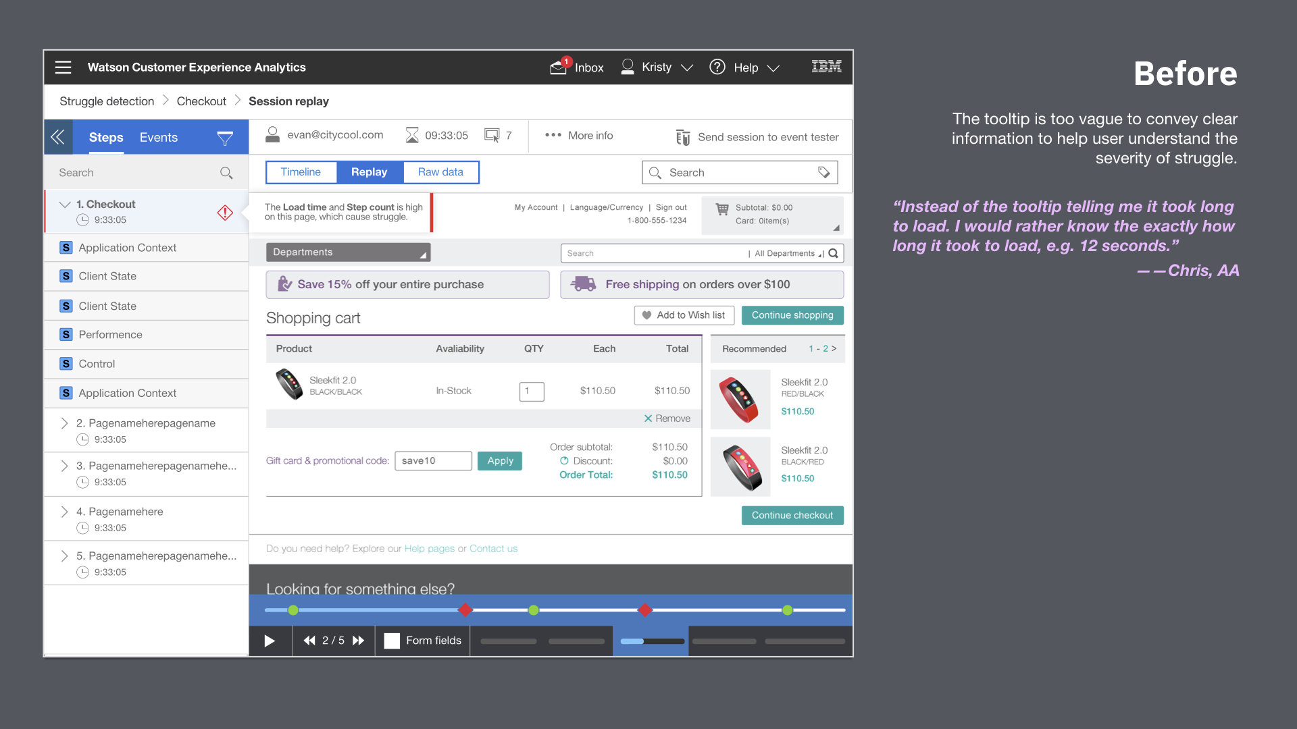The image size is (1297, 729).
Task: Click the Help question mark icon
Action: 717,67
